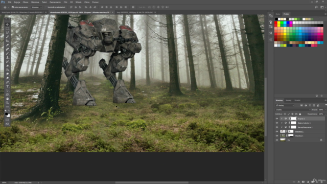This screenshot has height=184, width=327.
Task: Select the Crop tool
Action: (7, 41)
